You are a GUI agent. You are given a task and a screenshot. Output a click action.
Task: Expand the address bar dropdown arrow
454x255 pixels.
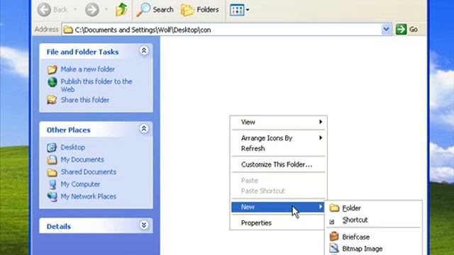(386, 29)
